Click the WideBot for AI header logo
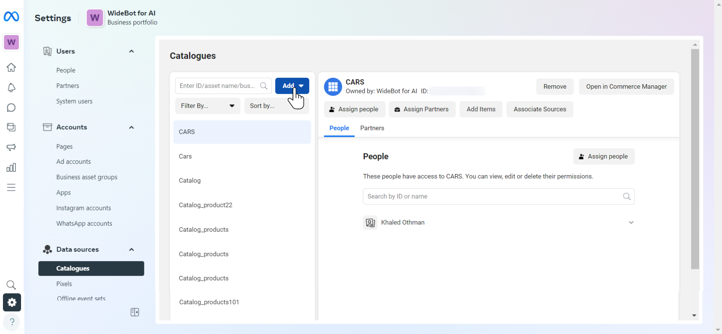 coord(95,18)
